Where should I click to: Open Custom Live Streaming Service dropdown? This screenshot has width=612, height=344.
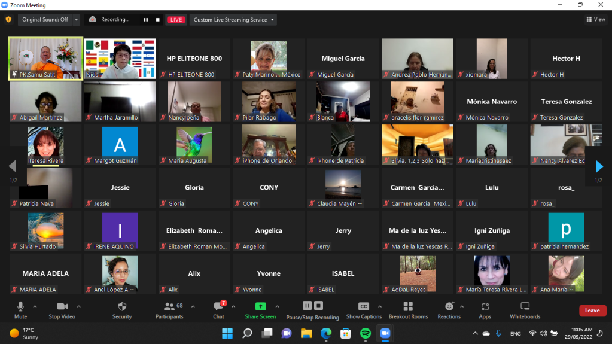coord(233,20)
